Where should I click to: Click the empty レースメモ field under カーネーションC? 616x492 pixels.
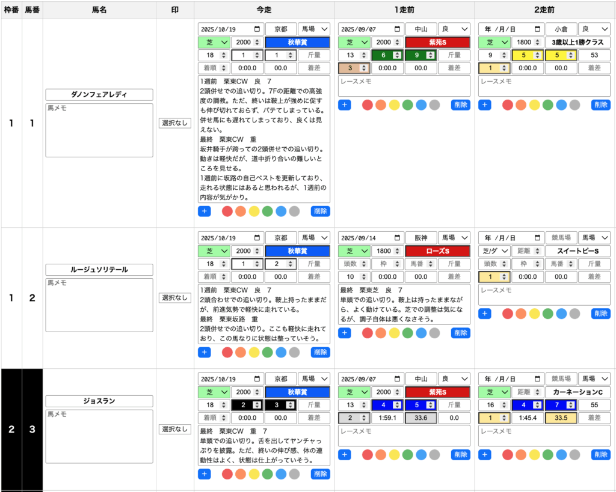pyautogui.click(x=544, y=436)
